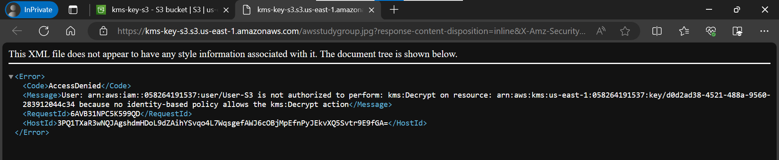
Task: Open a new tab
Action: (x=394, y=10)
